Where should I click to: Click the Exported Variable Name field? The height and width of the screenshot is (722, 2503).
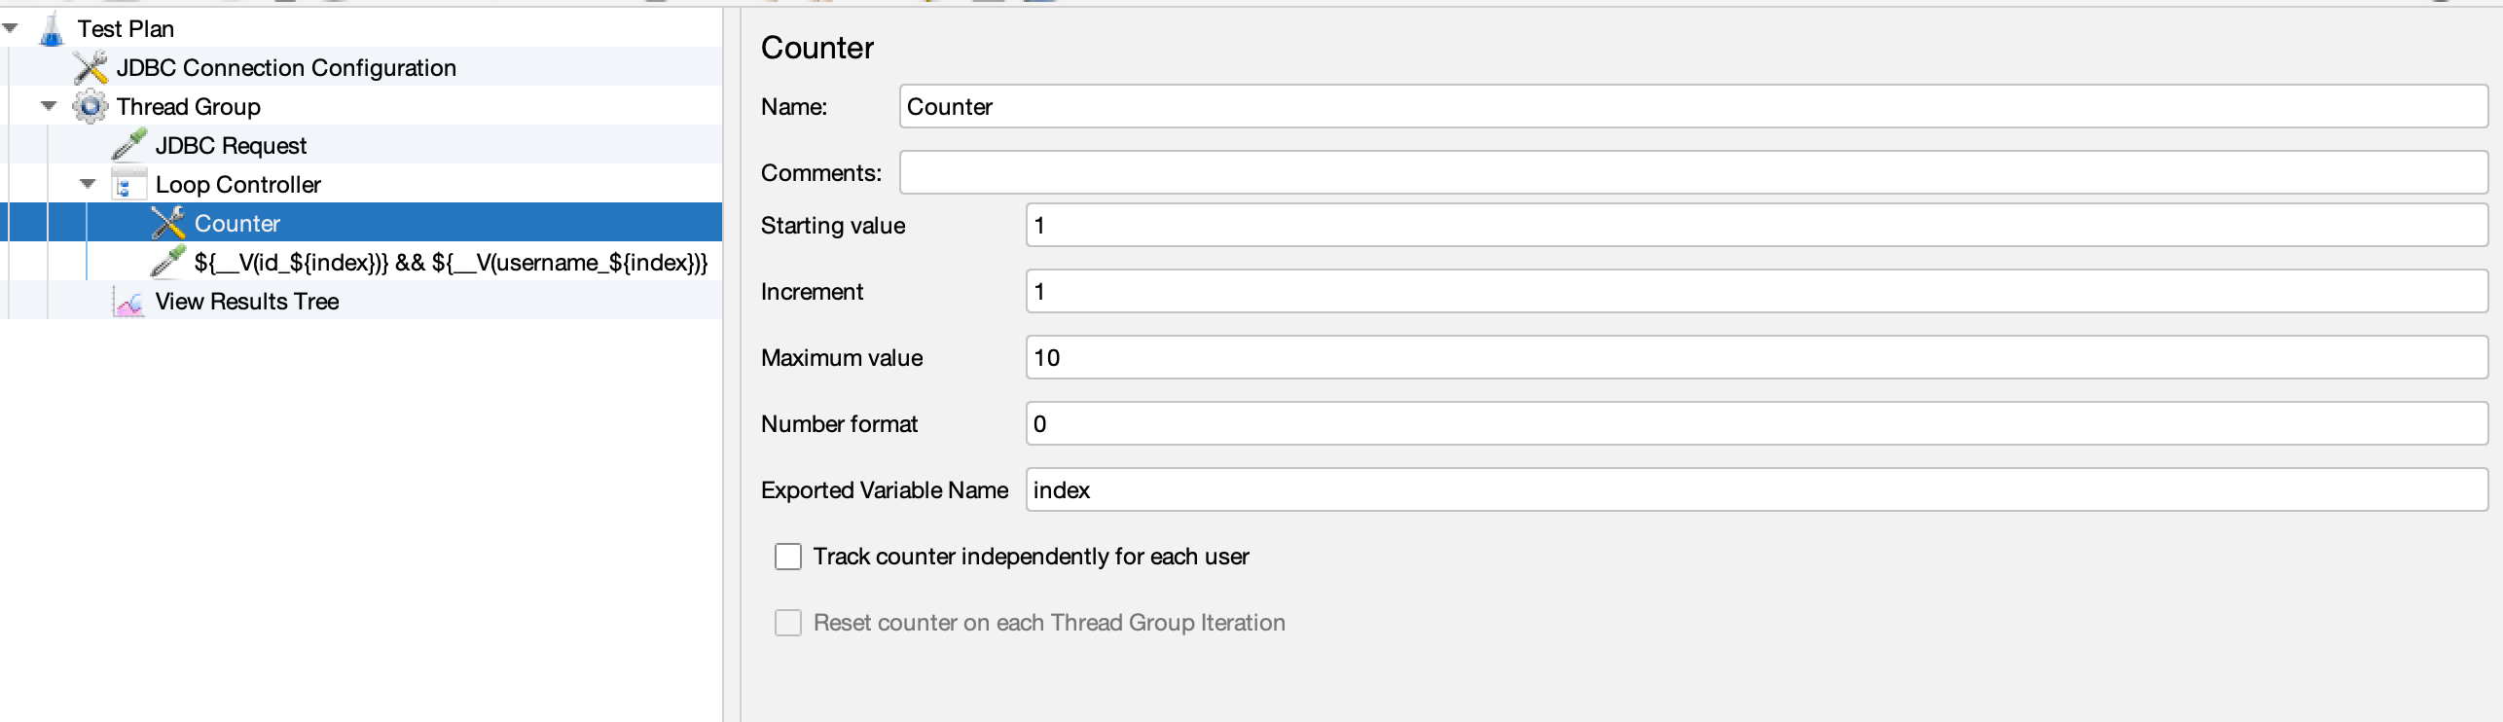pyautogui.click(x=1757, y=490)
